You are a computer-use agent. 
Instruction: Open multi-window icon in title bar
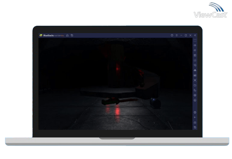point(72,35)
